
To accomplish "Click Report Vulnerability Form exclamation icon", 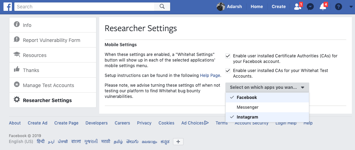I will [x=16, y=40].
